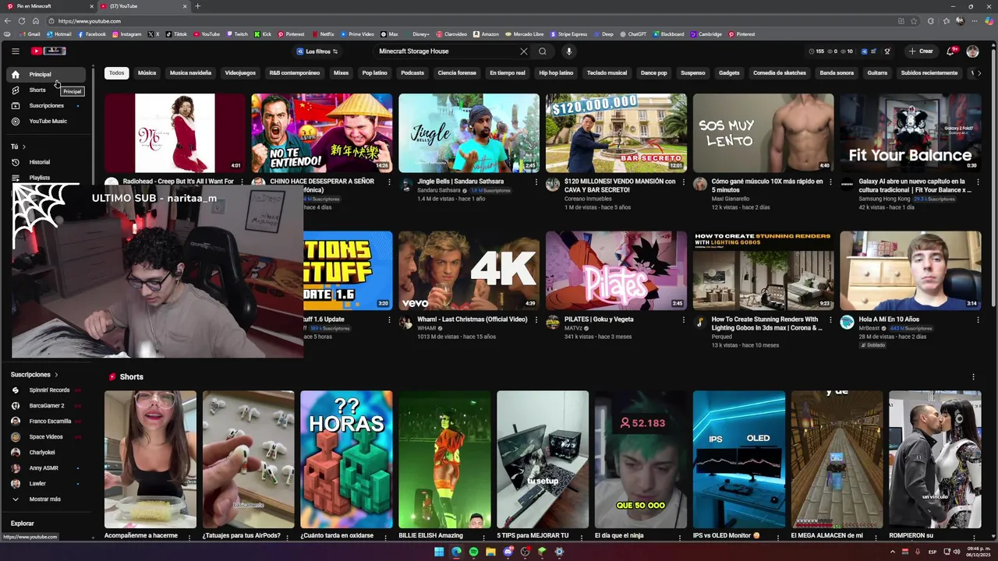Screen dimensions: 998x561
Task: Expand the Suscripciones section heading
Action: [35, 375]
